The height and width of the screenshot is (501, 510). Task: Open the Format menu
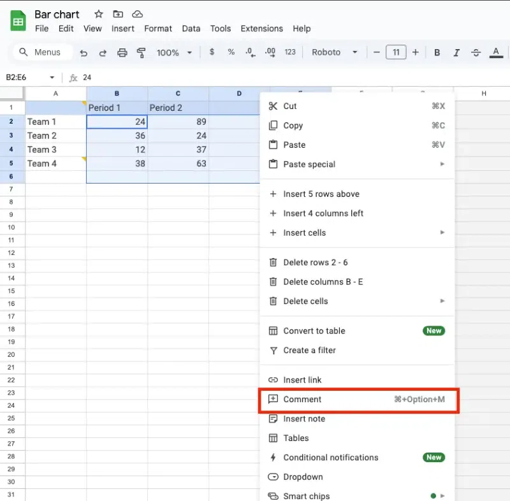click(158, 29)
